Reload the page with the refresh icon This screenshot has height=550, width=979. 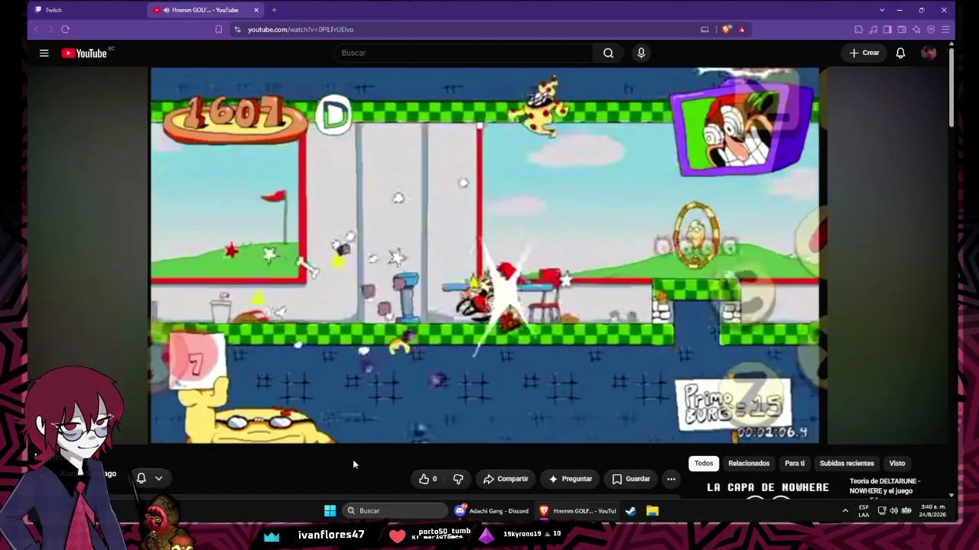[65, 29]
